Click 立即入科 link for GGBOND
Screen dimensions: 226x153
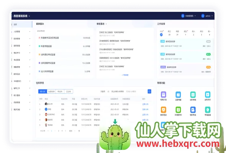point(145,115)
